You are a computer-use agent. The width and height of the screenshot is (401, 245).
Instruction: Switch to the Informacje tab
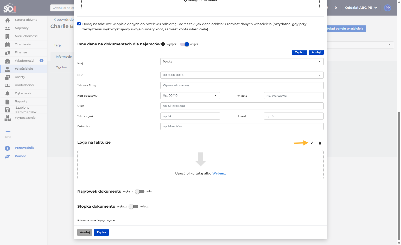click(63, 57)
